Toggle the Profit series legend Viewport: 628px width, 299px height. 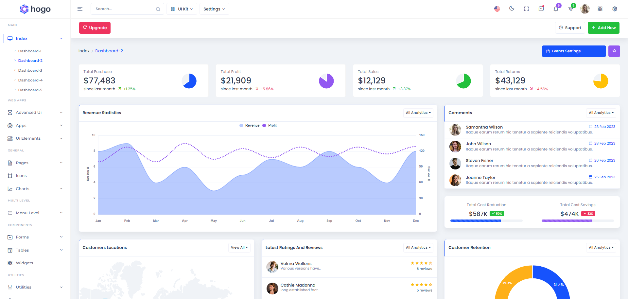270,125
